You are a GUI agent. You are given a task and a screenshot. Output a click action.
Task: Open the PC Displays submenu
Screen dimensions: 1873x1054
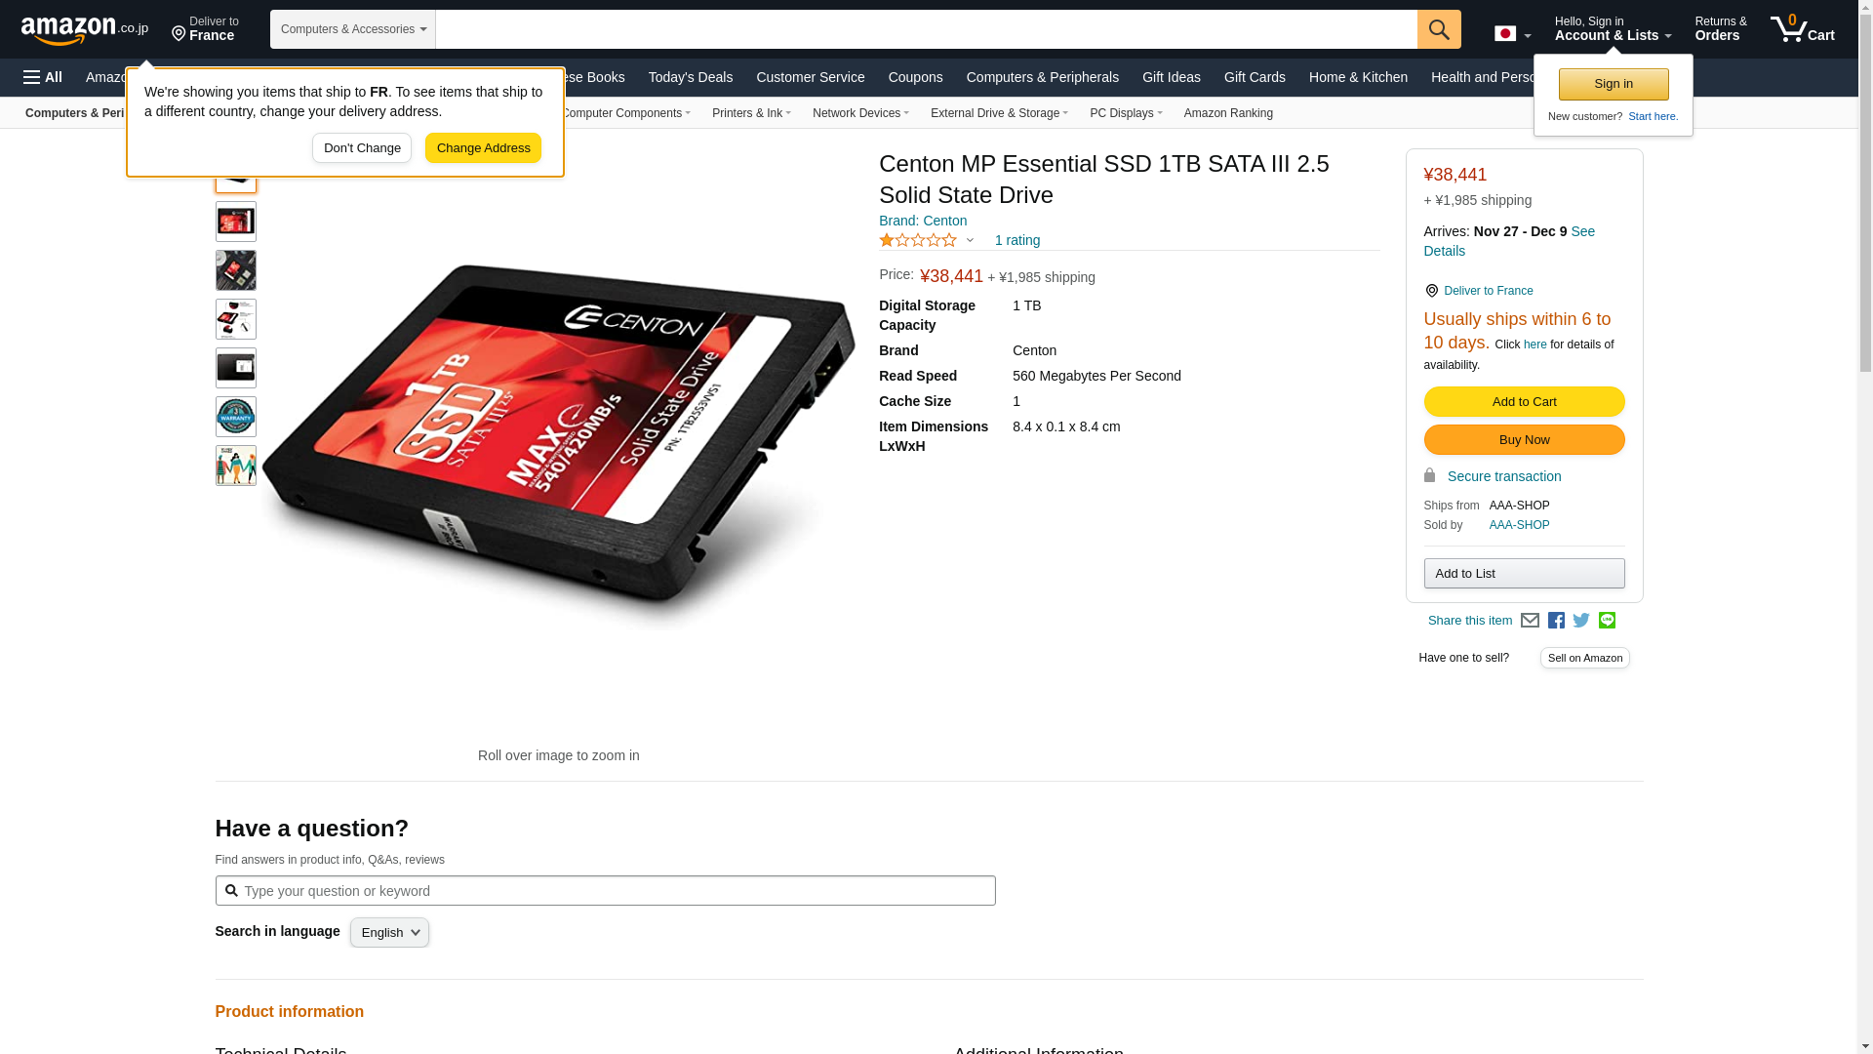1126,113
